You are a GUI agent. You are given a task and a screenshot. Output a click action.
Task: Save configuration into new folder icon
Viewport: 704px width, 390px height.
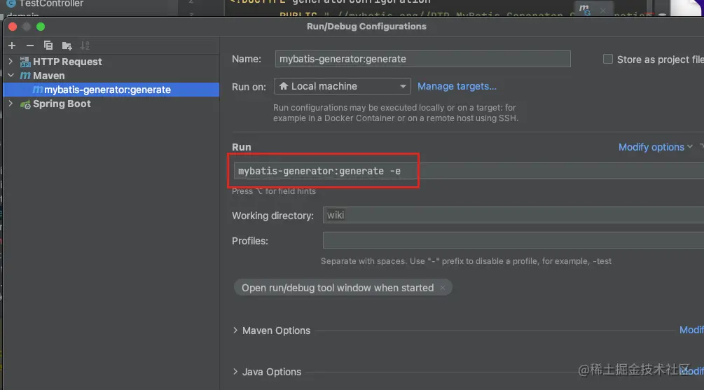pyautogui.click(x=67, y=46)
